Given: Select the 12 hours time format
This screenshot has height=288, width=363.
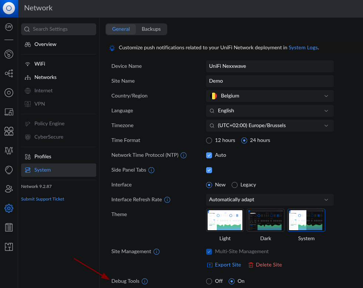Looking at the screenshot, I should click(209, 140).
